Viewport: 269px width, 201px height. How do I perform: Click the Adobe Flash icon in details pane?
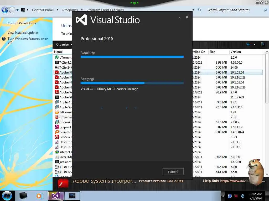tap(63, 184)
